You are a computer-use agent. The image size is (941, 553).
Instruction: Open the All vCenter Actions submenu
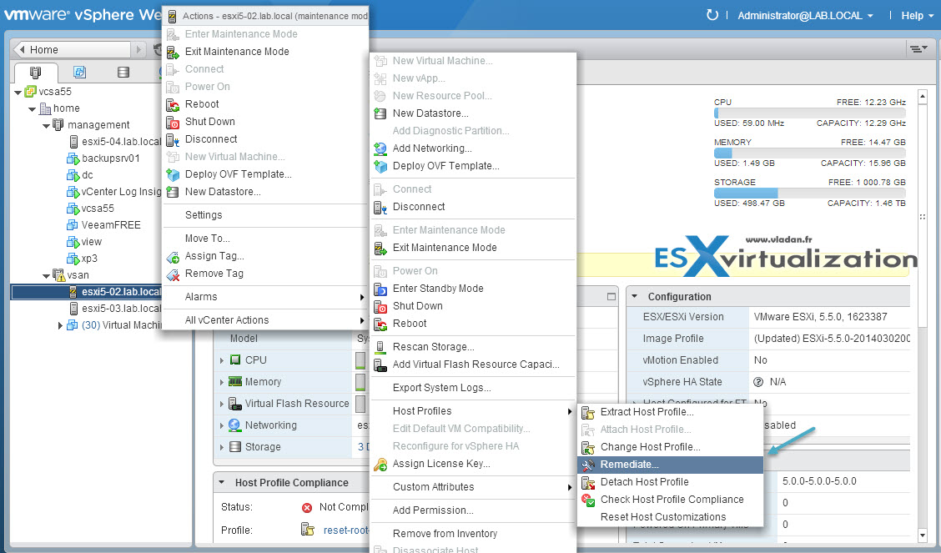pos(264,320)
